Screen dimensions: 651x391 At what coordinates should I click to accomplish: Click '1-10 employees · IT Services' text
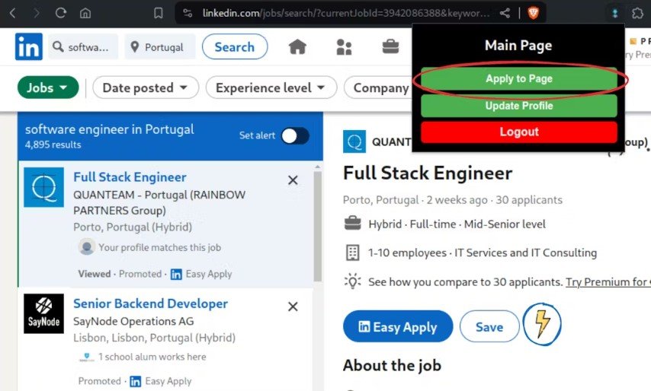point(483,253)
